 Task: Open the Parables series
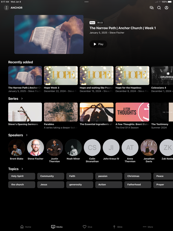pyautogui.click(x=61, y=112)
